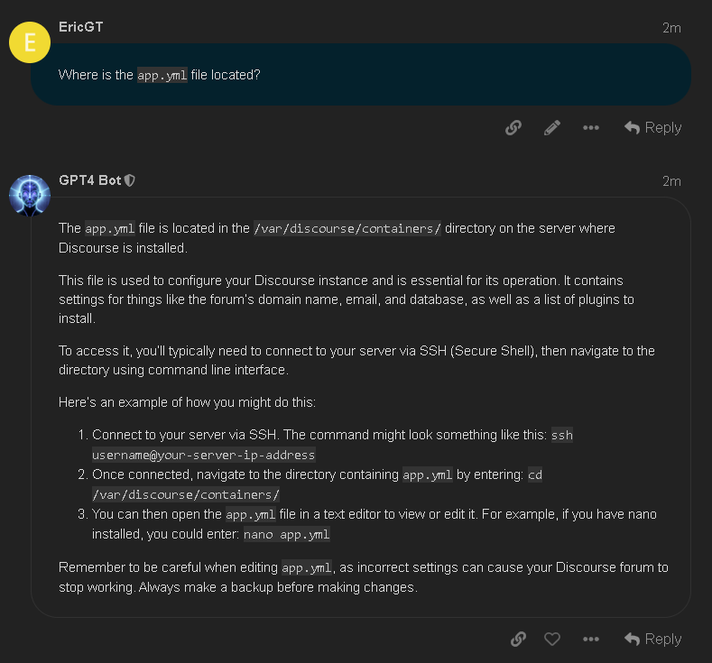Screen dimensions: 712x663
Task: Open EricGT's yellow E avatar
Action: (30, 42)
